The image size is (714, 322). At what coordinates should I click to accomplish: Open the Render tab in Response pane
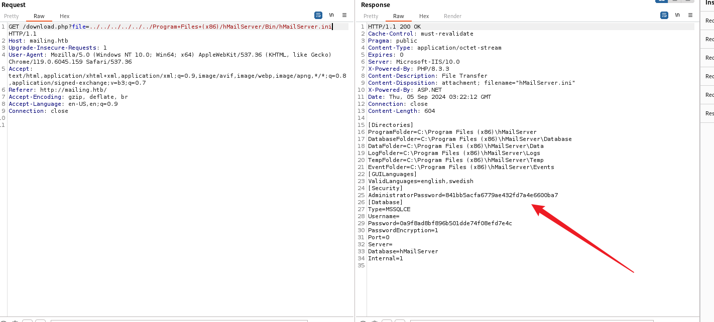click(452, 16)
